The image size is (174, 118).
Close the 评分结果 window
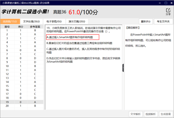pos(172,3)
